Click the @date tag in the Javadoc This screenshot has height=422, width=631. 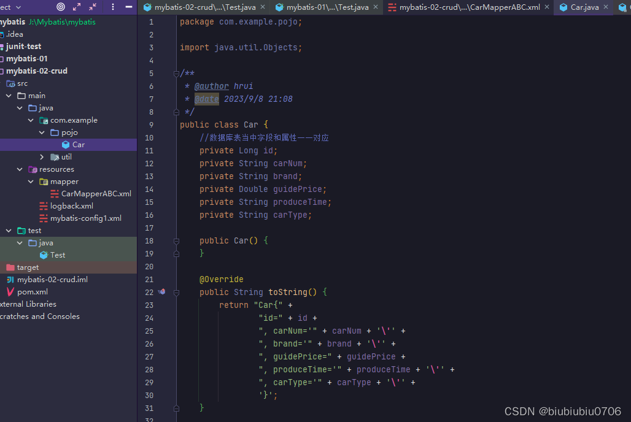206,99
